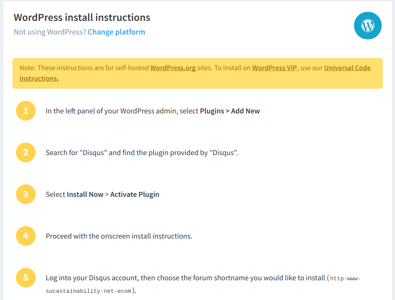Viewport: 395px width, 300px height.
Task: Select the step 5 numbered circle
Action: 25,278
